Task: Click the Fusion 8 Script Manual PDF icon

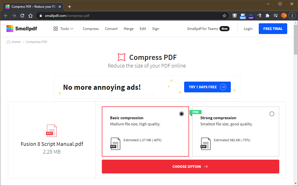Action: (52, 131)
